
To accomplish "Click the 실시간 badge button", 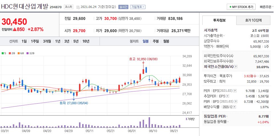I will (x=123, y=7).
